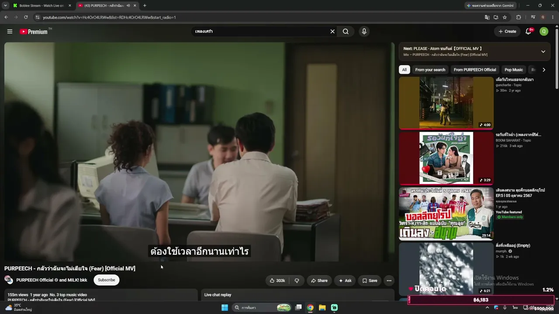Start voice search with microphone icon
559x314 pixels.
pos(364,31)
